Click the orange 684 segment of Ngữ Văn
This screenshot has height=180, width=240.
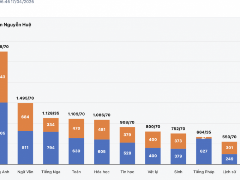pyautogui.click(x=25, y=117)
